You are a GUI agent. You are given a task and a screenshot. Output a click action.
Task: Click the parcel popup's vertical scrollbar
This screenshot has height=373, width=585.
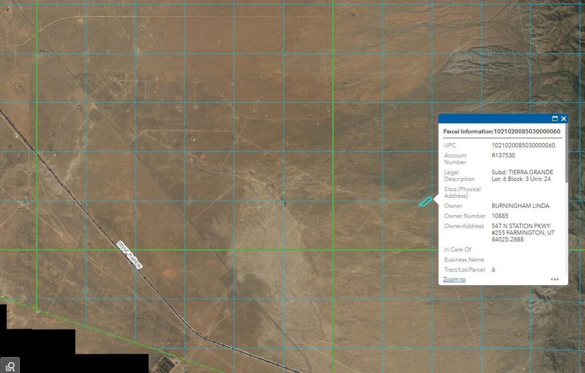coord(566,155)
